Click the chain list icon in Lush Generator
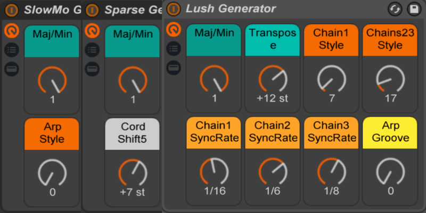Viewport: 426px width, 213px height. 174,49
